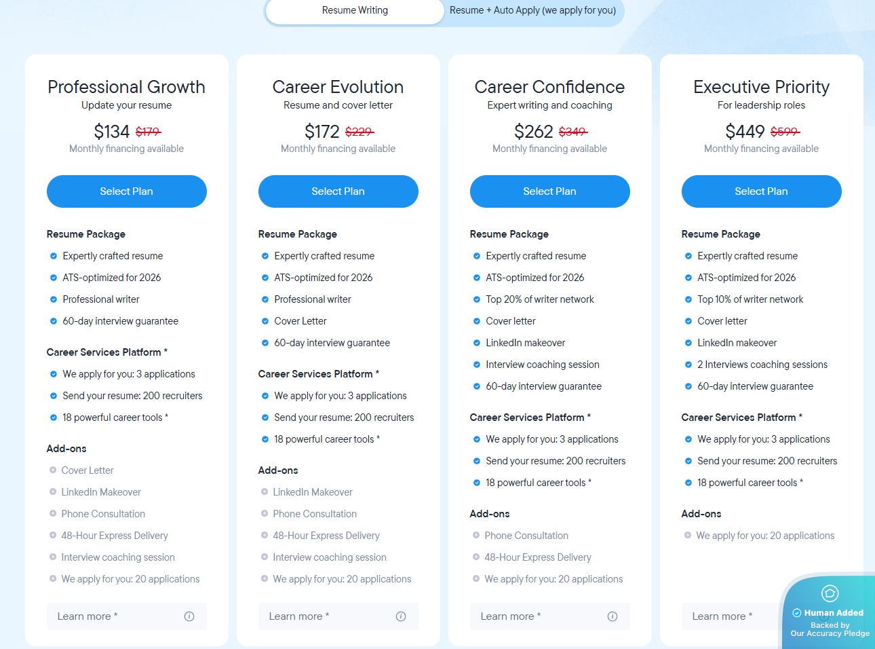Expand Learn more in Executive Priority card

pos(722,616)
